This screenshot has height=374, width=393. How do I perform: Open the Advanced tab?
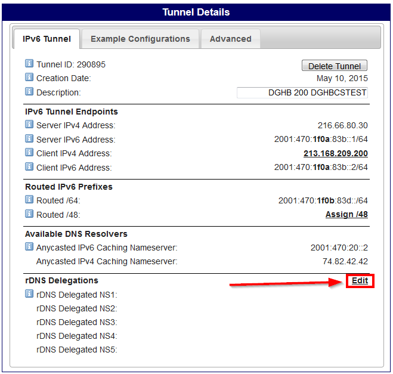pos(230,39)
